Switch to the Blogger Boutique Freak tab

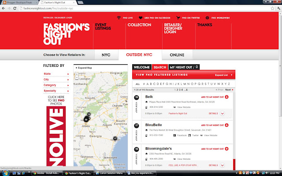coord(19,3)
